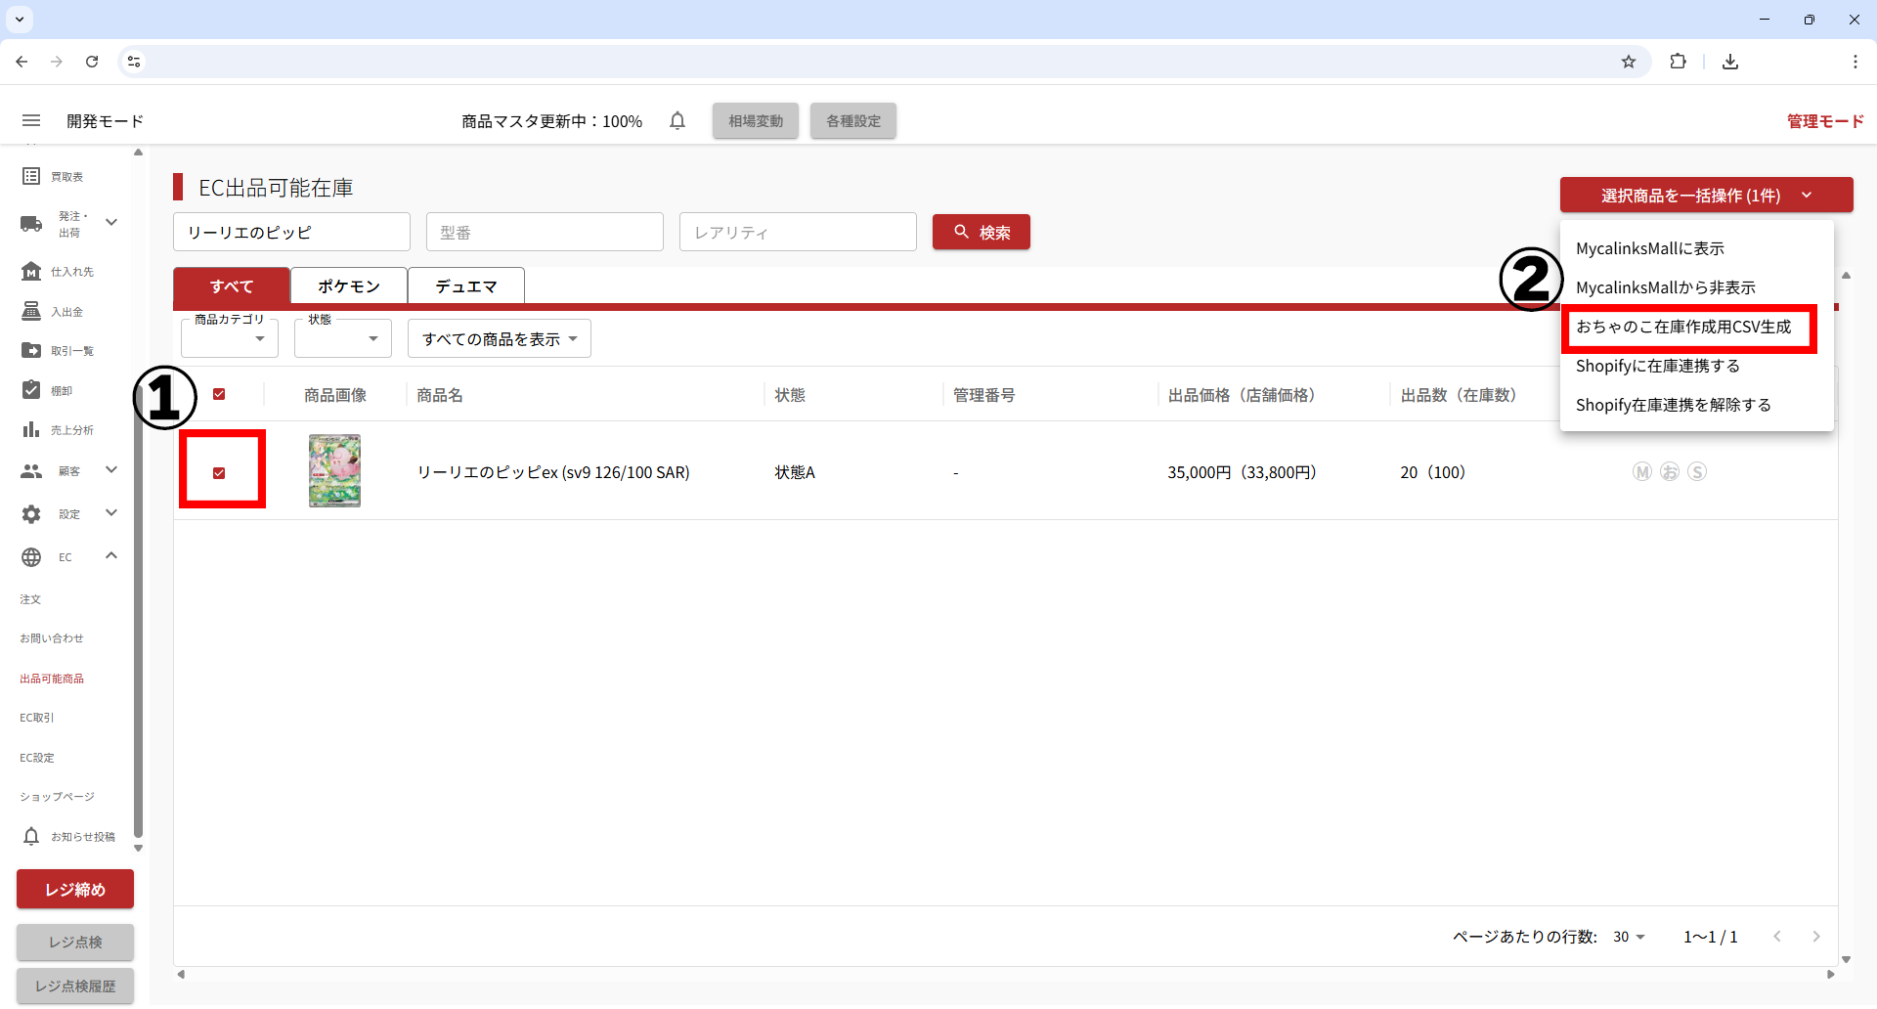Click the notification bell icon
1877x1009 pixels.
click(677, 120)
